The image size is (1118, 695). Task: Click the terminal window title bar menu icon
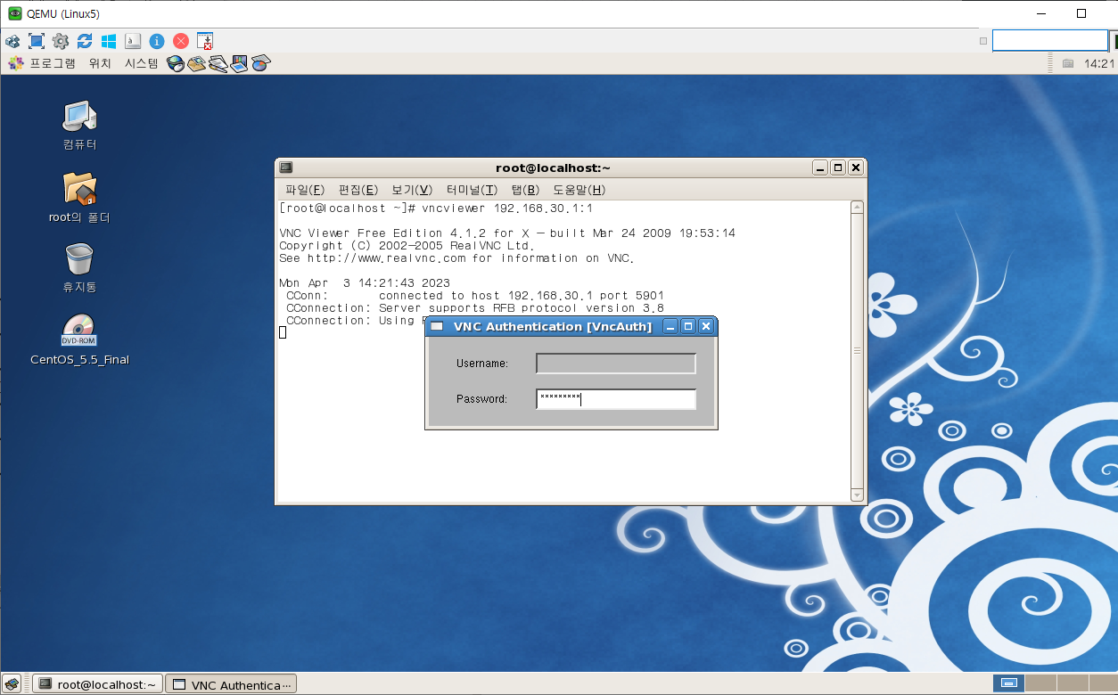tap(285, 168)
